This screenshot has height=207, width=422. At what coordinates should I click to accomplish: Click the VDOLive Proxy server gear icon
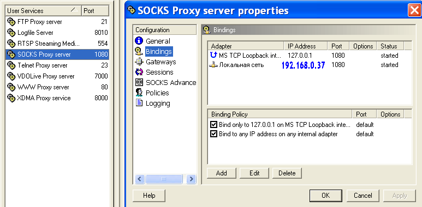pyautogui.click(x=11, y=76)
